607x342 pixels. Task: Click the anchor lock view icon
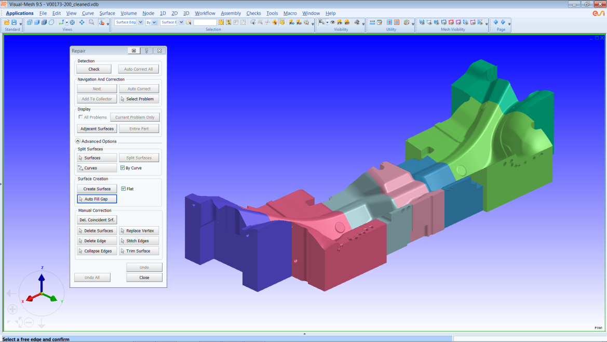click(x=101, y=22)
